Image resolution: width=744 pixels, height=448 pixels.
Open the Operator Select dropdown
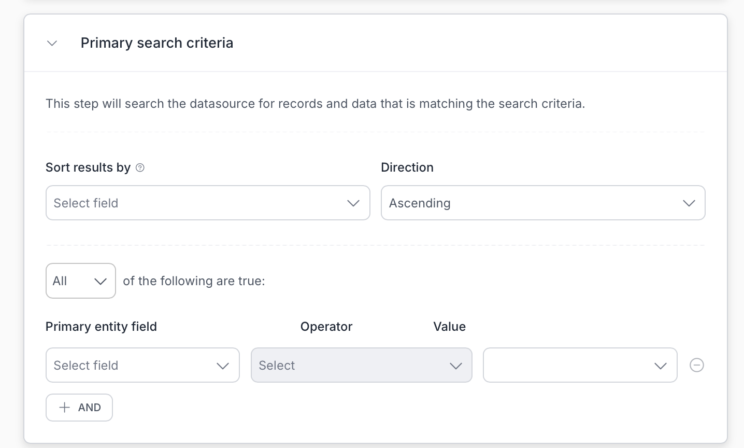pyautogui.click(x=352, y=366)
